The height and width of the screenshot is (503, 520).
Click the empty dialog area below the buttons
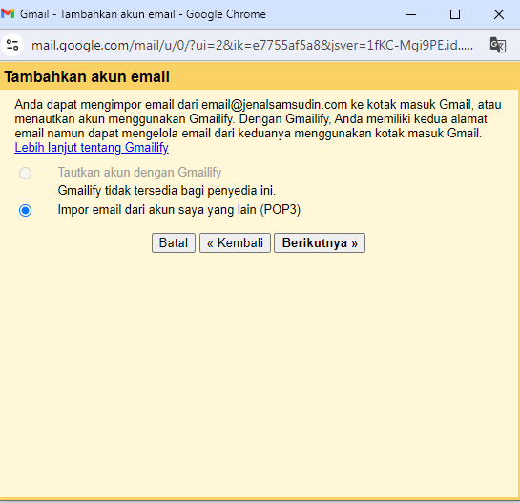tap(260, 375)
